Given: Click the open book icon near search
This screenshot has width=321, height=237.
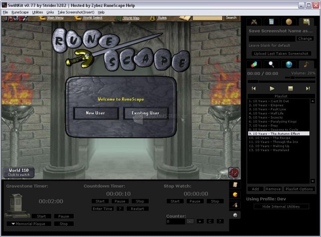Looking at the screenshot, I should [185, 19].
